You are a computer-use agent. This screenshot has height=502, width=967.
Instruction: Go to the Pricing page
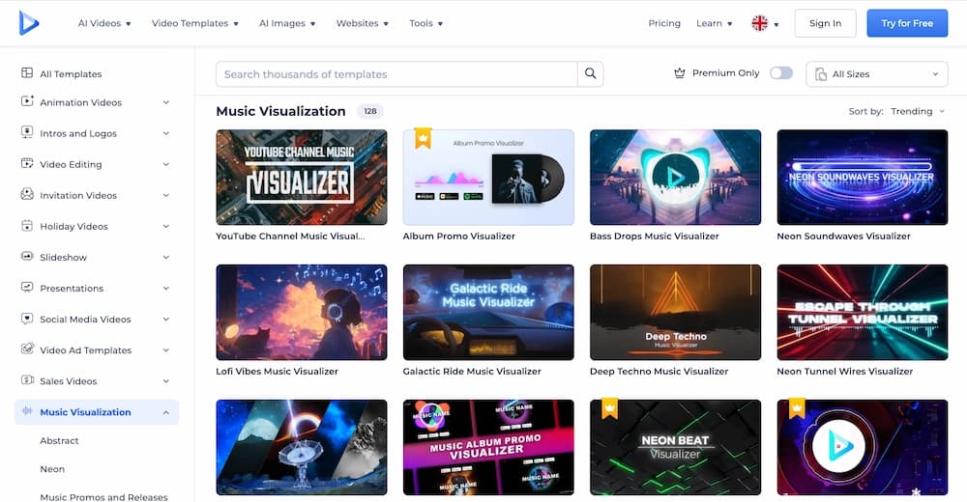click(x=664, y=23)
